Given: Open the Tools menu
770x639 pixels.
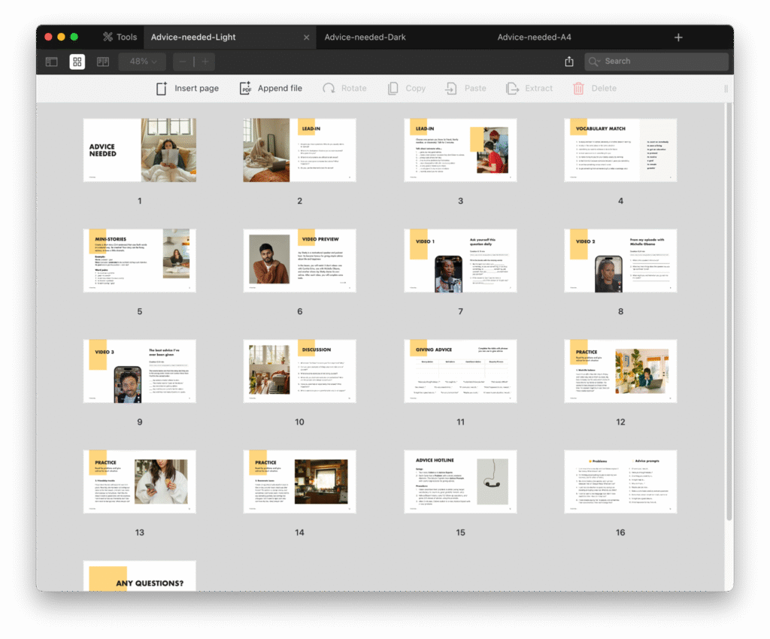Looking at the screenshot, I should pos(120,37).
